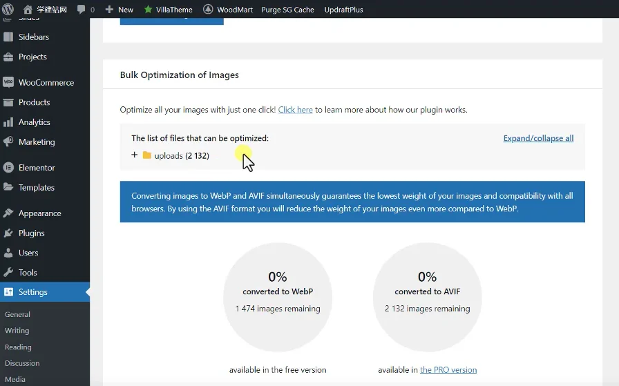Click the Marketing megaphone icon

pyautogui.click(x=8, y=142)
